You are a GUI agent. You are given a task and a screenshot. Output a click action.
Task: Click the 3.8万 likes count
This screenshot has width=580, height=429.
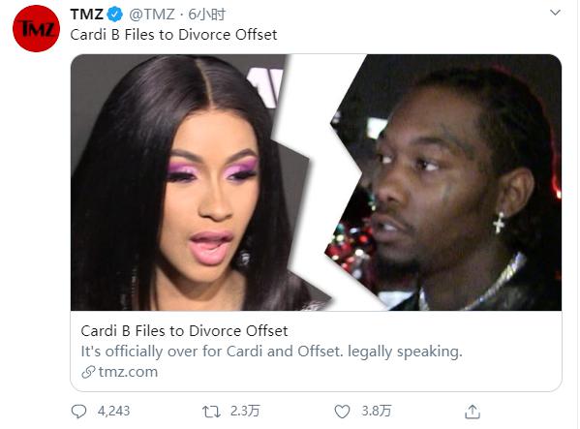377,411
